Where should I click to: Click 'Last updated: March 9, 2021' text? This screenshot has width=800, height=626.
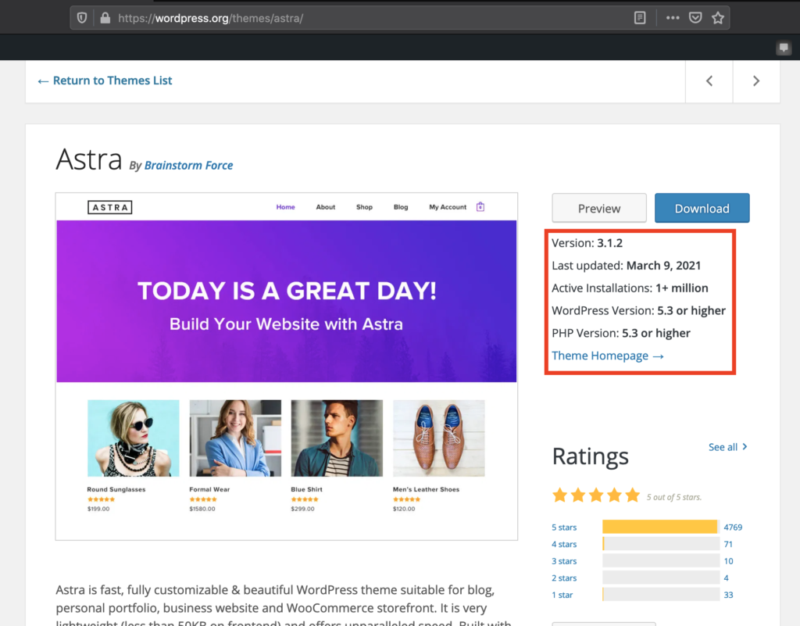pyautogui.click(x=626, y=265)
